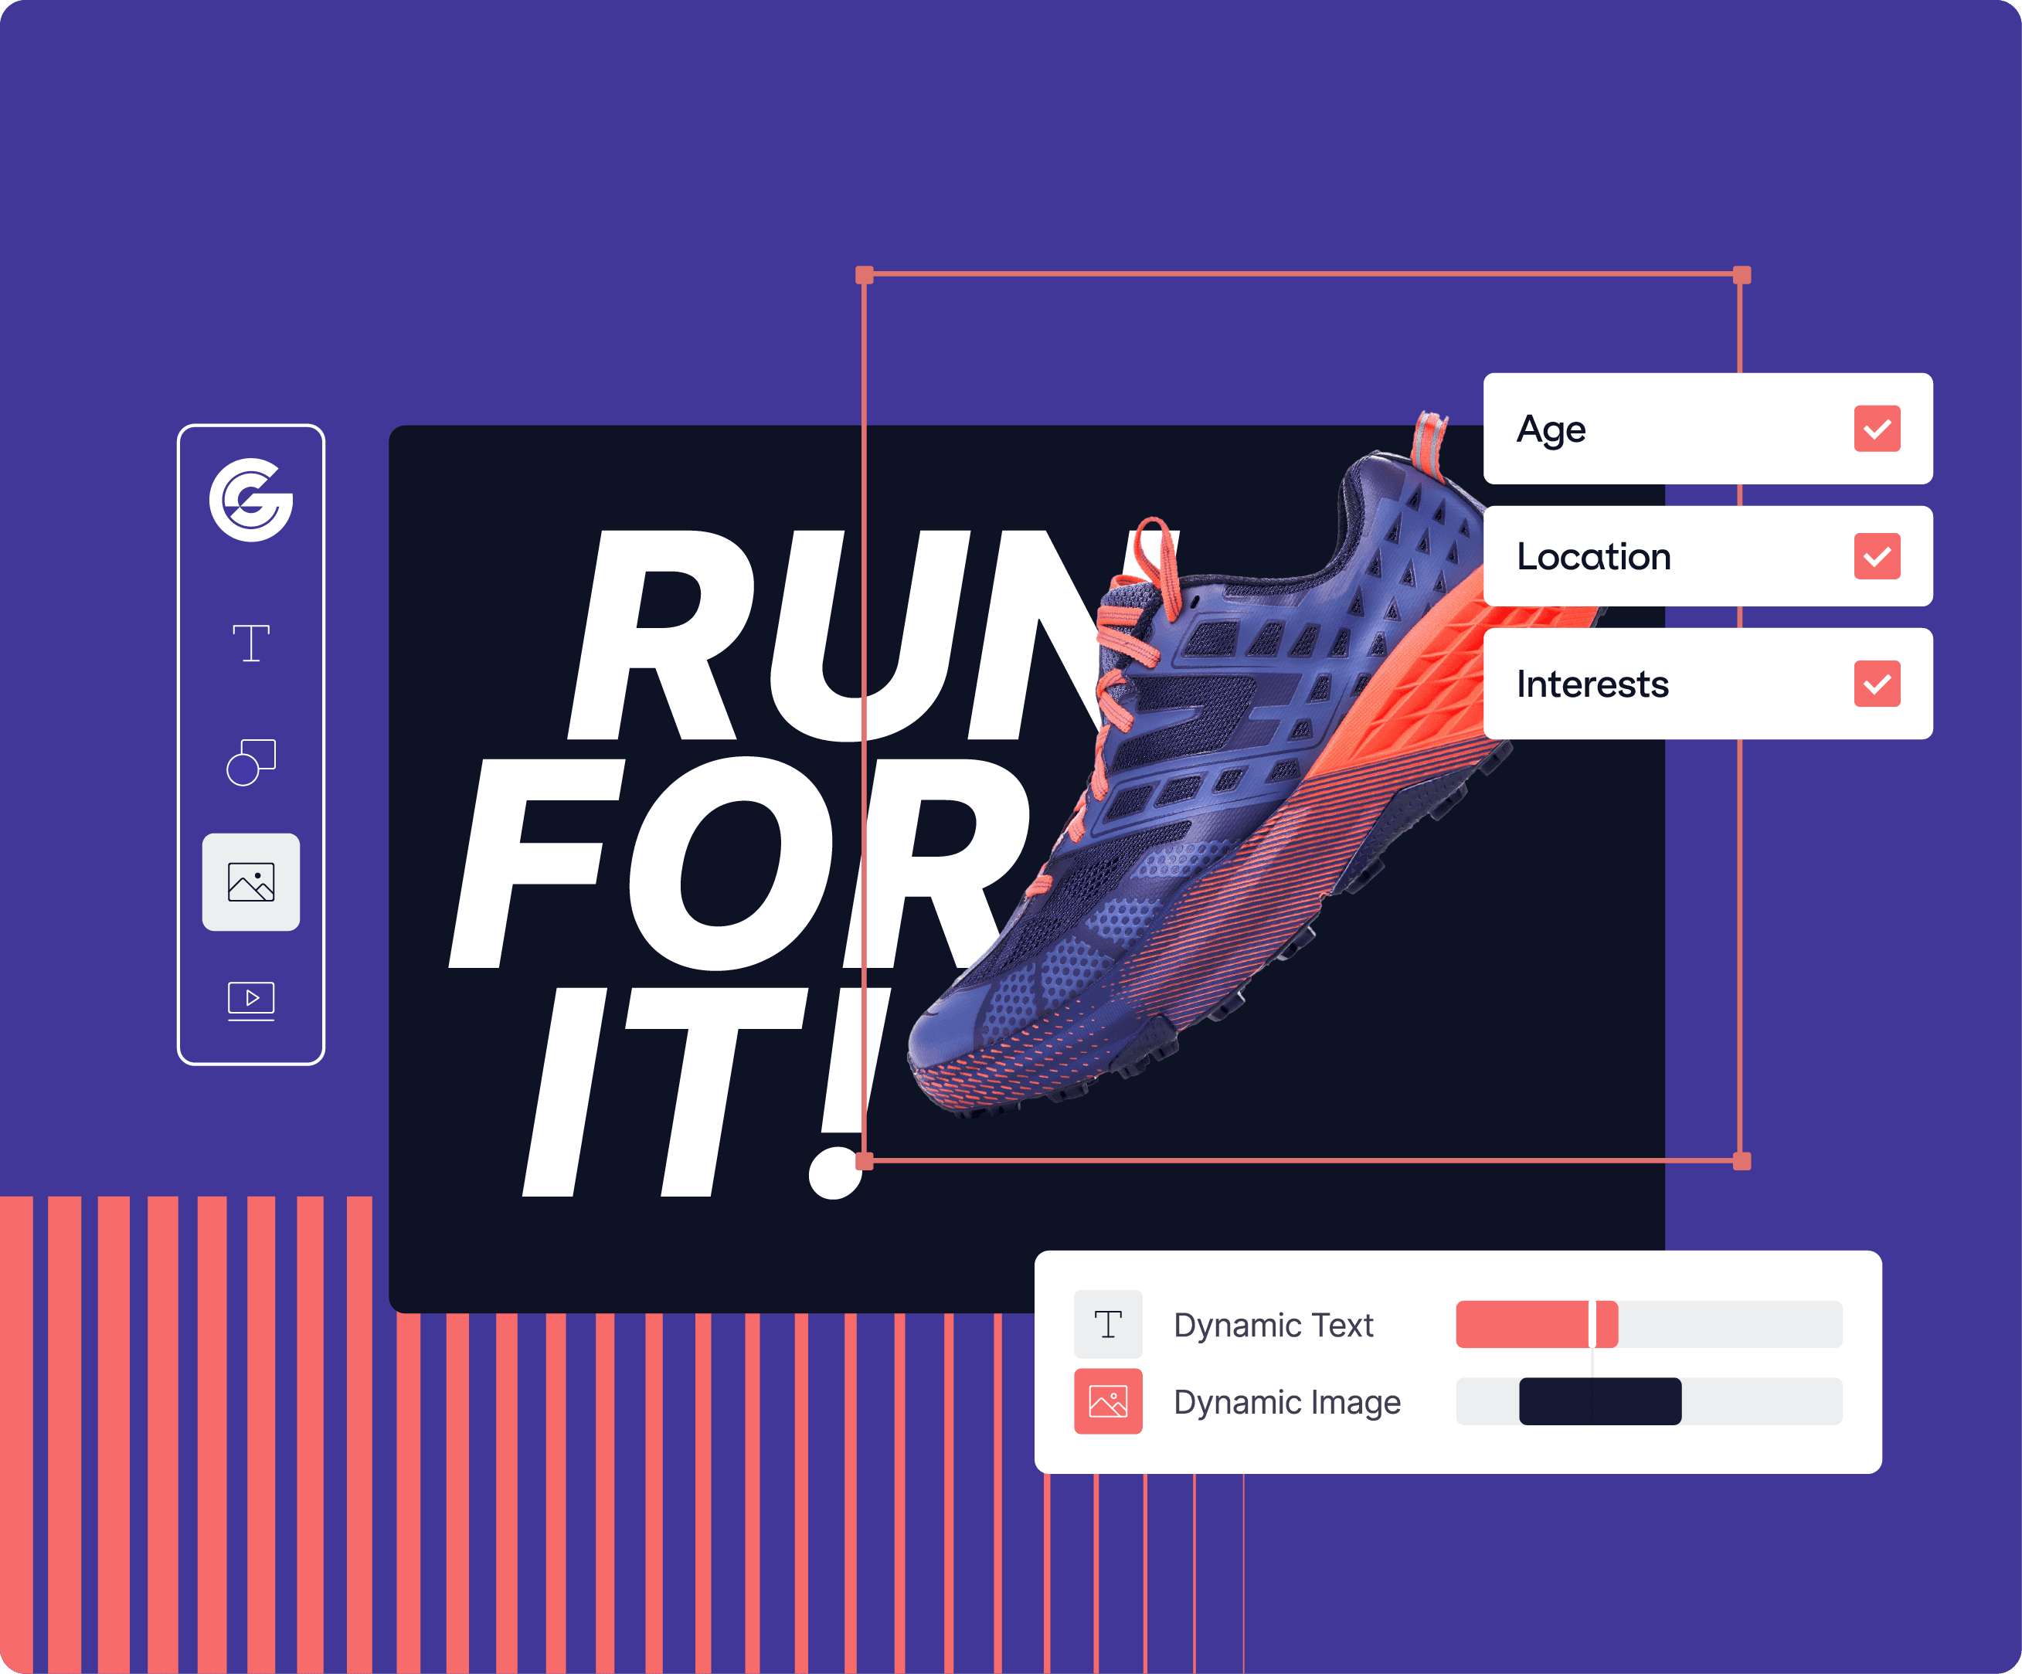The width and height of the screenshot is (2022, 1674).
Task: Click the Dynamic Text T icon
Action: click(1107, 1325)
